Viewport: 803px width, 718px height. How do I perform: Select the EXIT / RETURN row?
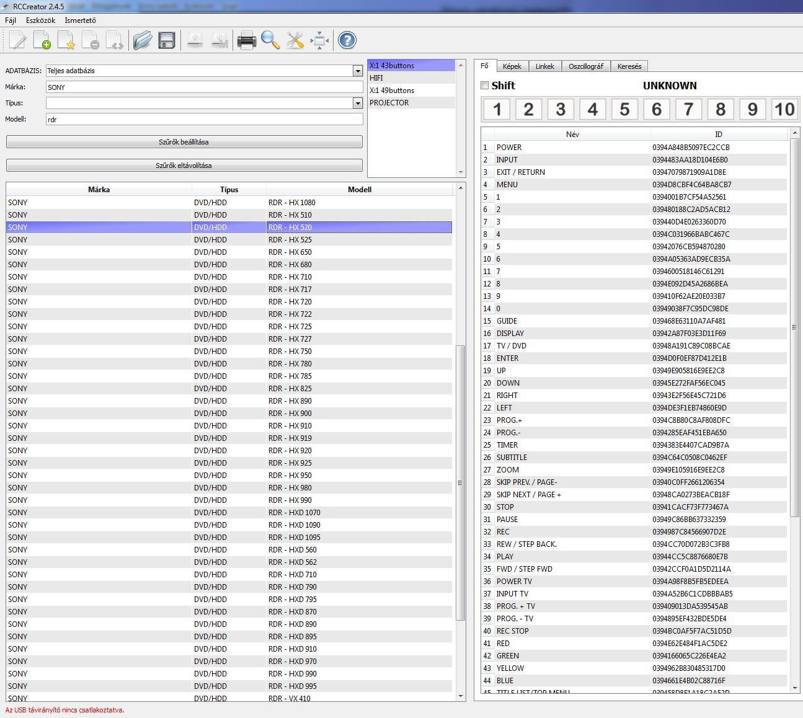point(634,172)
